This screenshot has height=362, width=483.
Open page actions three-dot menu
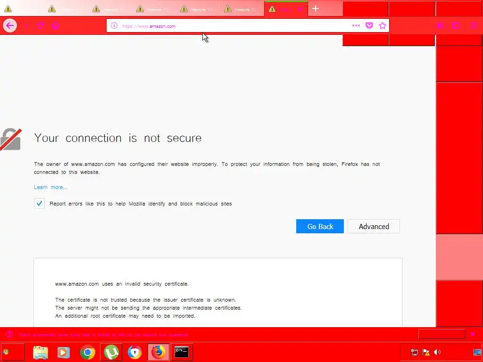(356, 26)
